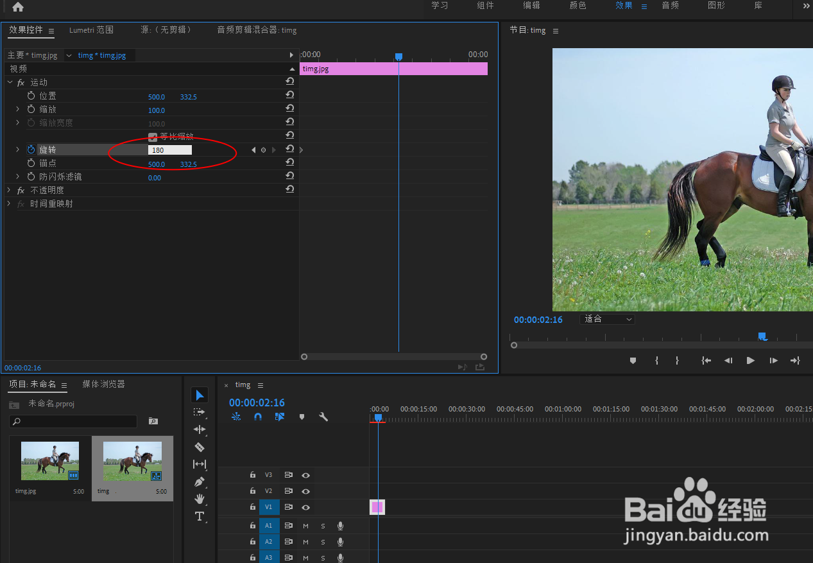Open the 效果控件 panel menu
The height and width of the screenshot is (563, 813).
[51, 30]
